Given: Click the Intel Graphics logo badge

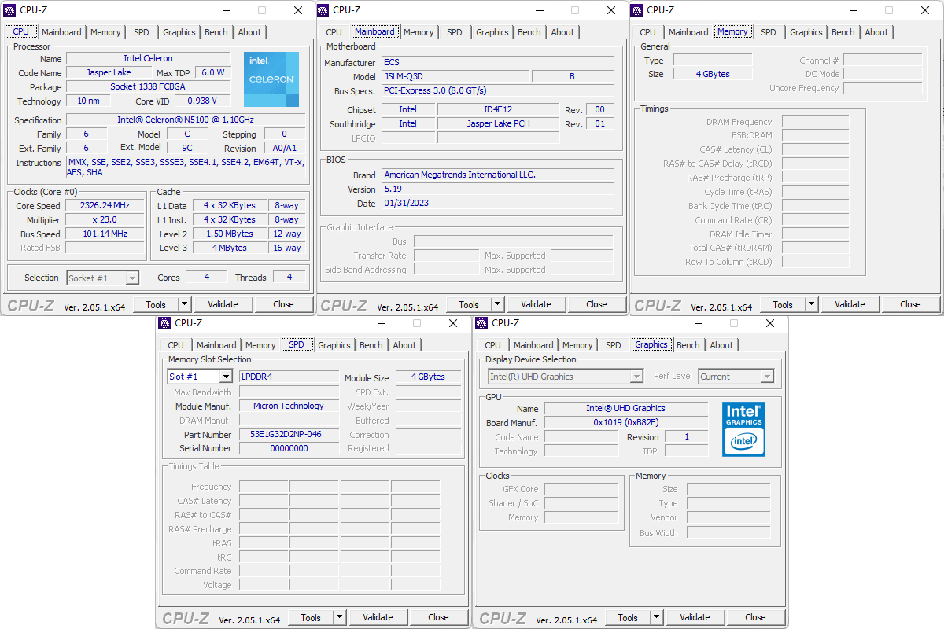Looking at the screenshot, I should coord(743,429).
